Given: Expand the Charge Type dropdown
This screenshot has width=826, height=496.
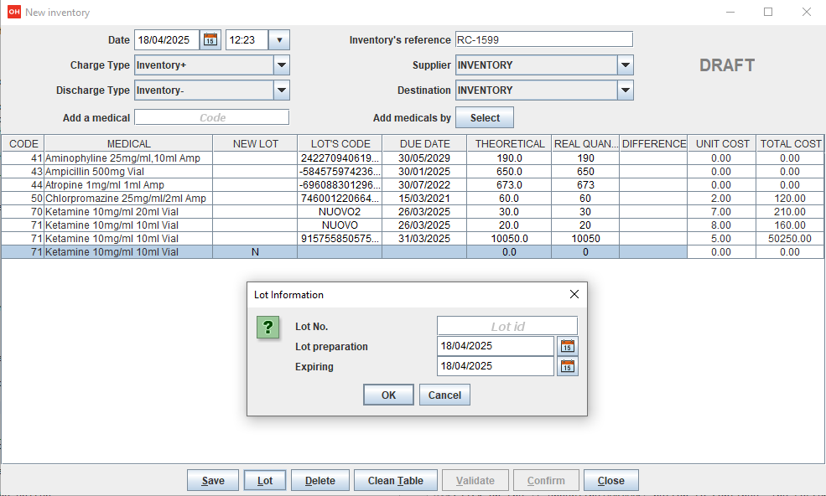Looking at the screenshot, I should (281, 65).
